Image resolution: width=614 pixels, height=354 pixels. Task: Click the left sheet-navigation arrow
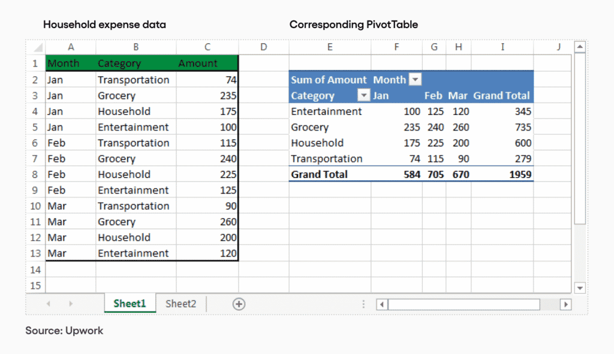pos(48,304)
